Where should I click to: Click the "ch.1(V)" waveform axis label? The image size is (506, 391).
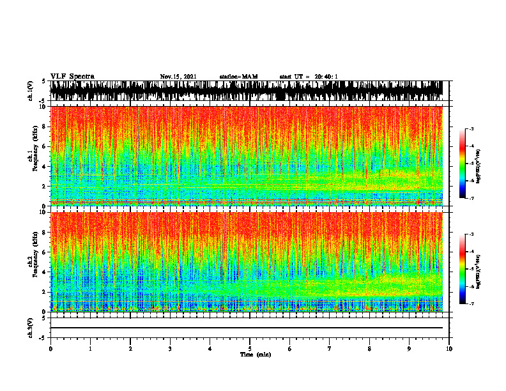31,91
